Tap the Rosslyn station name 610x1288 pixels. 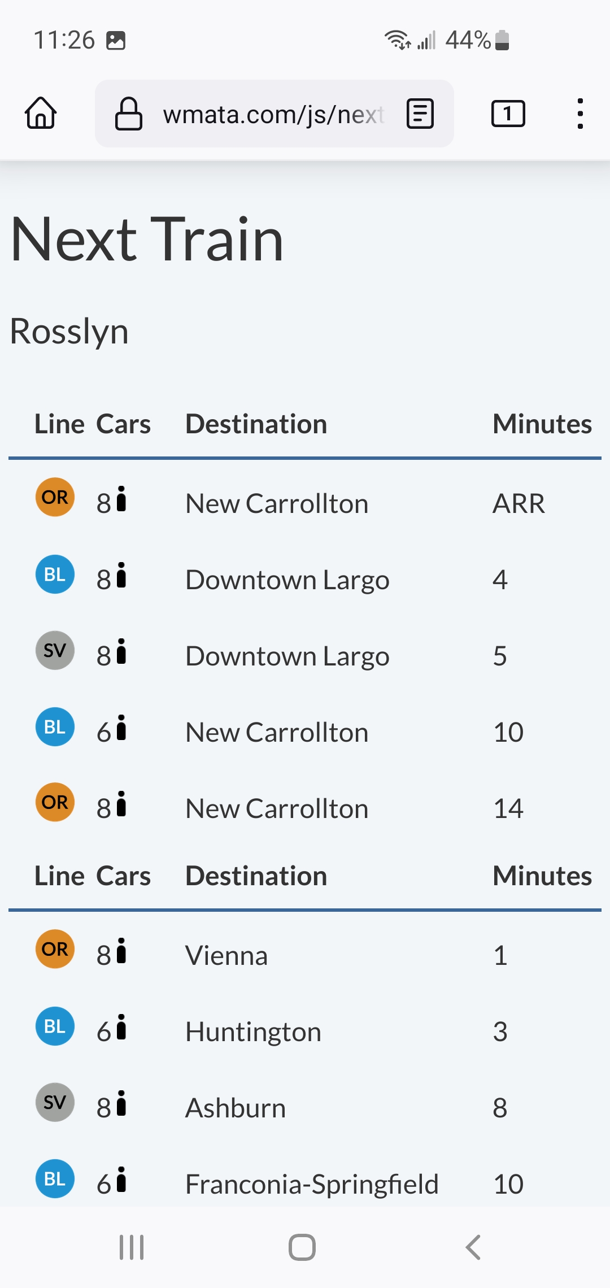point(69,331)
